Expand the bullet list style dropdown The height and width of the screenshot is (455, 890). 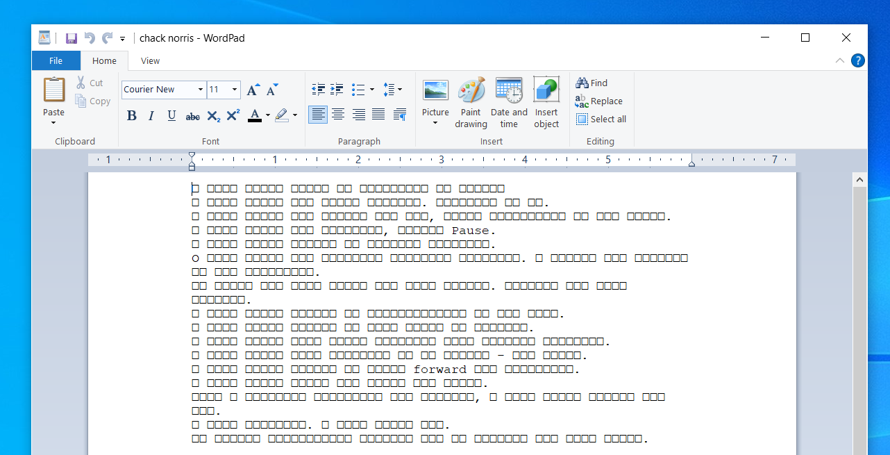(372, 90)
